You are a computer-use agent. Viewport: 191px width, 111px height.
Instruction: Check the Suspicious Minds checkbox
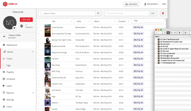tap(38, 46)
